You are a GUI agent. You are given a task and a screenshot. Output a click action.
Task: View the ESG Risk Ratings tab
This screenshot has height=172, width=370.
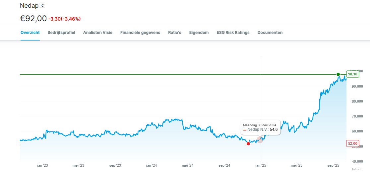click(233, 33)
